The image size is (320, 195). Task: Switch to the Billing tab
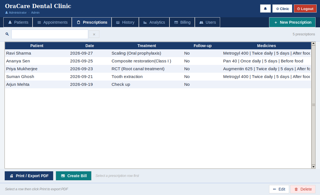tap(182, 22)
